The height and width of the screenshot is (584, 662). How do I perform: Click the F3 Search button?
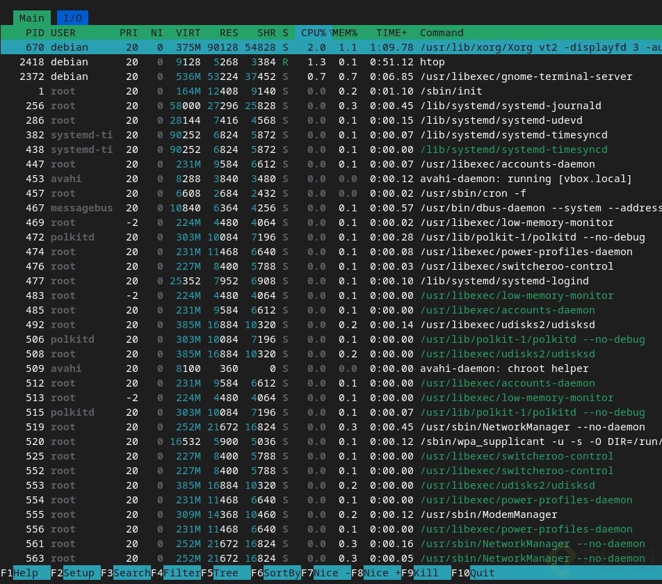[x=125, y=573]
